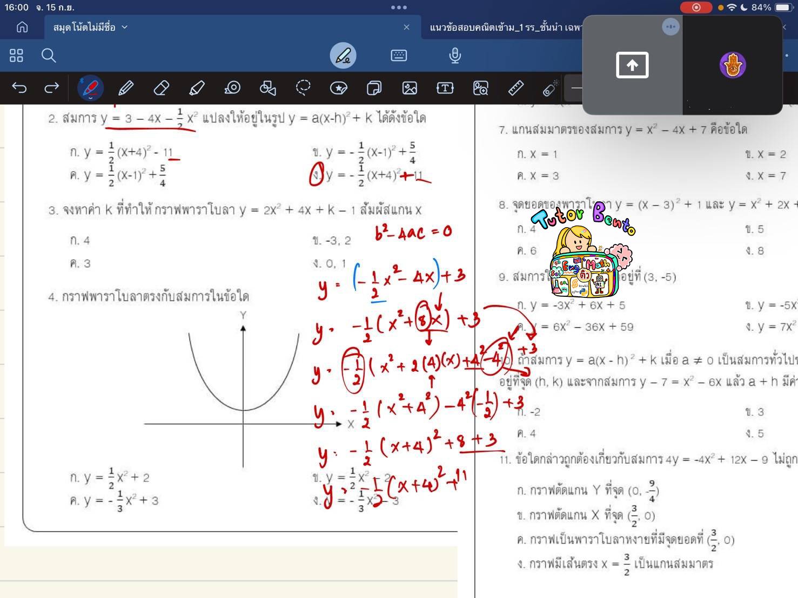Toggle the pen writing mode button
The height and width of the screenshot is (598, 798).
343,55
